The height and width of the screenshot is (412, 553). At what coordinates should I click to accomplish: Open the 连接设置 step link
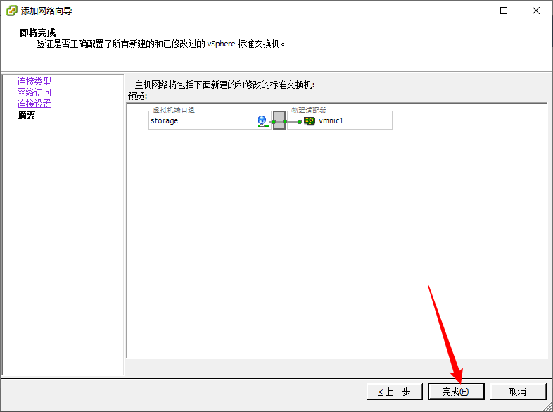click(34, 104)
